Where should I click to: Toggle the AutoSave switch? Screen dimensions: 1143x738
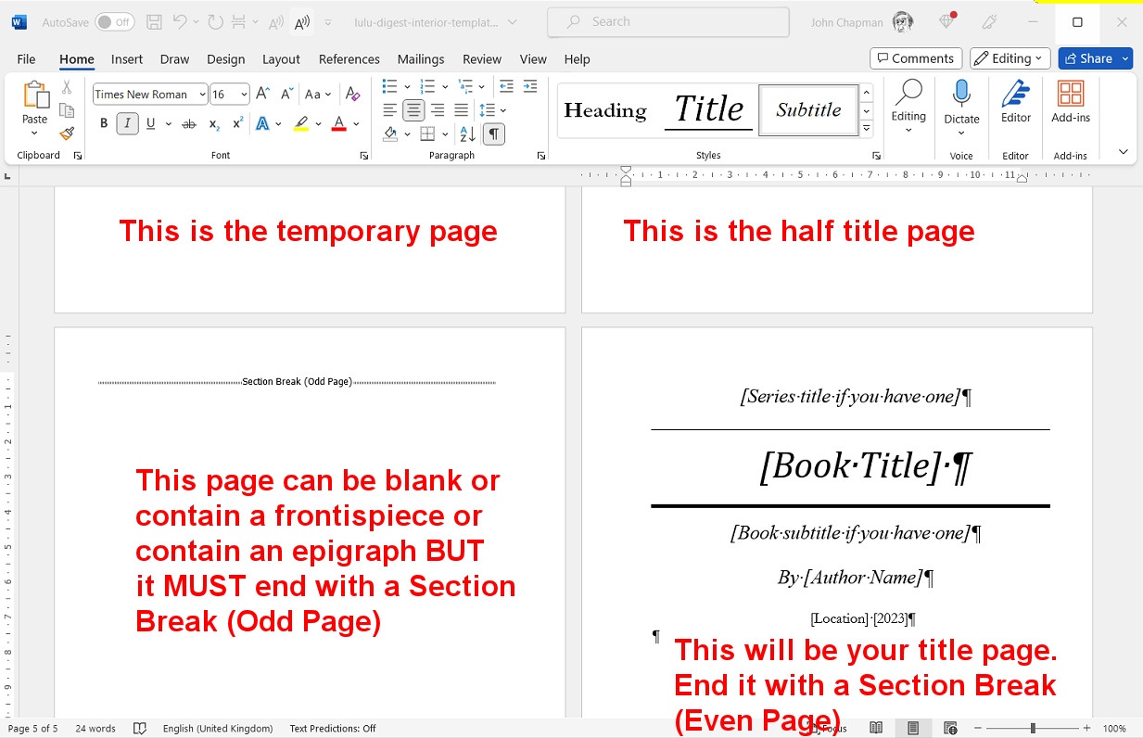pyautogui.click(x=114, y=22)
